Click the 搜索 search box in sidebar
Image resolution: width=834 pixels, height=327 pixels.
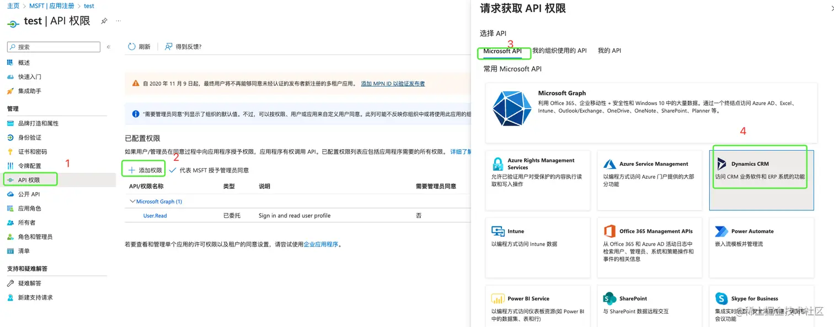[x=54, y=47]
